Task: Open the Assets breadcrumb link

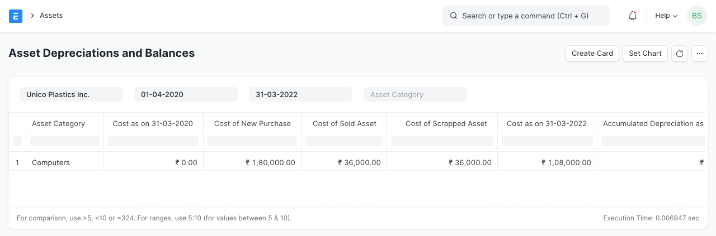Action: (x=51, y=16)
